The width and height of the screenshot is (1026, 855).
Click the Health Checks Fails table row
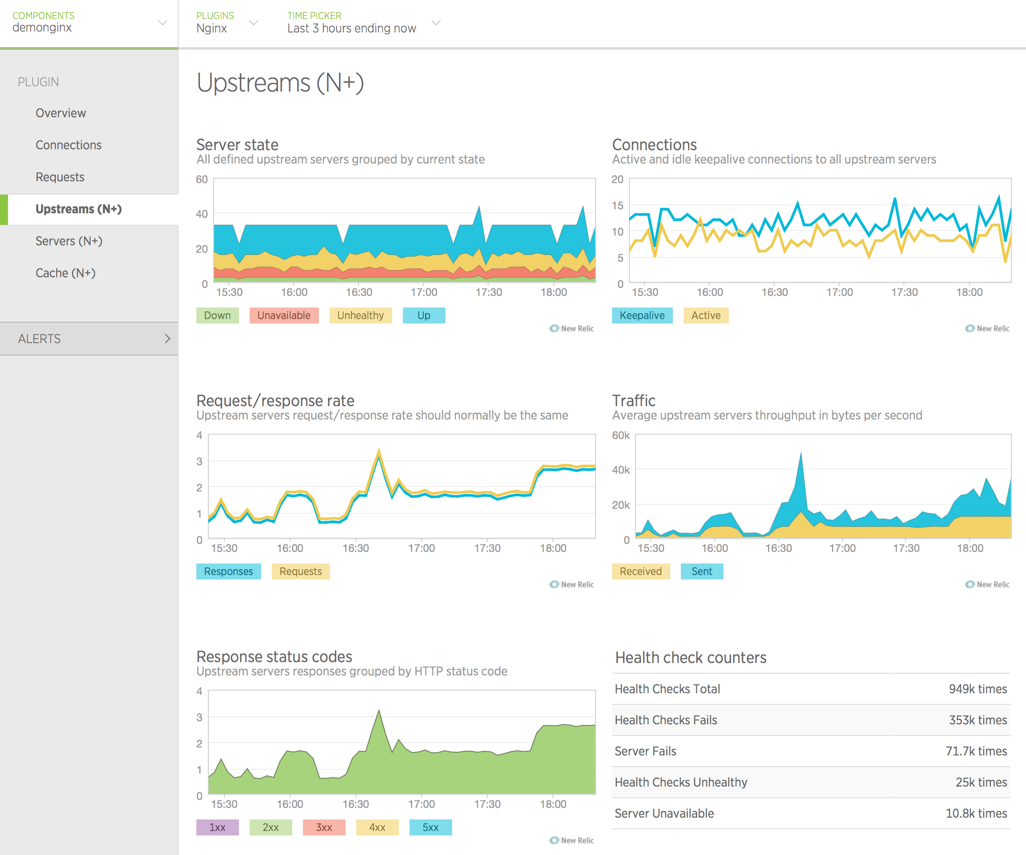pyautogui.click(x=811, y=720)
